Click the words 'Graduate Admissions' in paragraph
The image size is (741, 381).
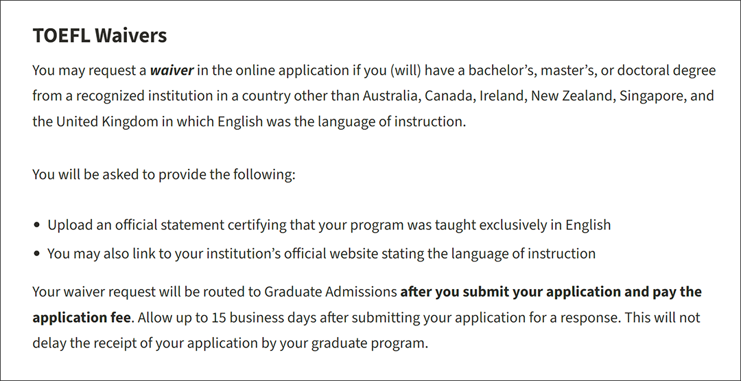[330, 292]
